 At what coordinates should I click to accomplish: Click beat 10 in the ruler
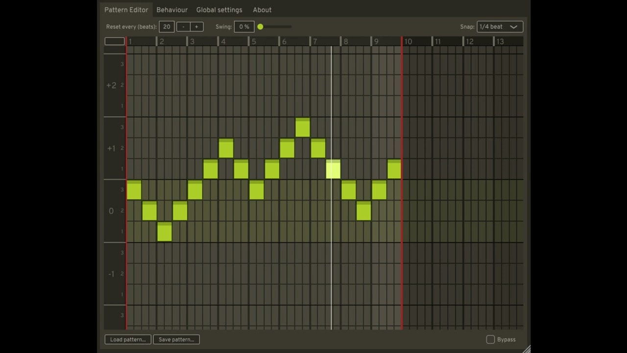pos(408,42)
